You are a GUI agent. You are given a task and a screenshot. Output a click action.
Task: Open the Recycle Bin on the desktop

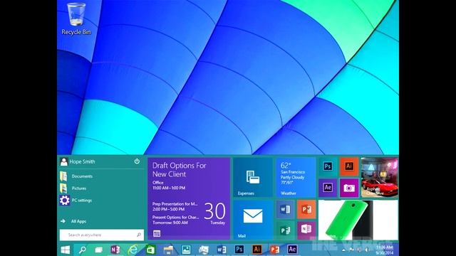click(76, 19)
